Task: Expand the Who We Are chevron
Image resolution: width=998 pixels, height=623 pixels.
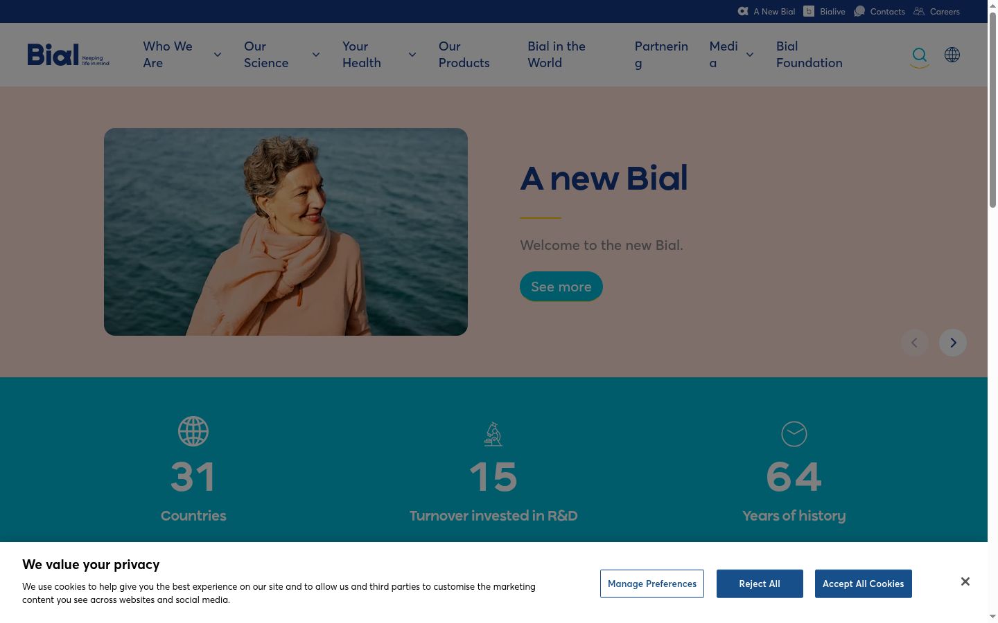Action: [218, 55]
